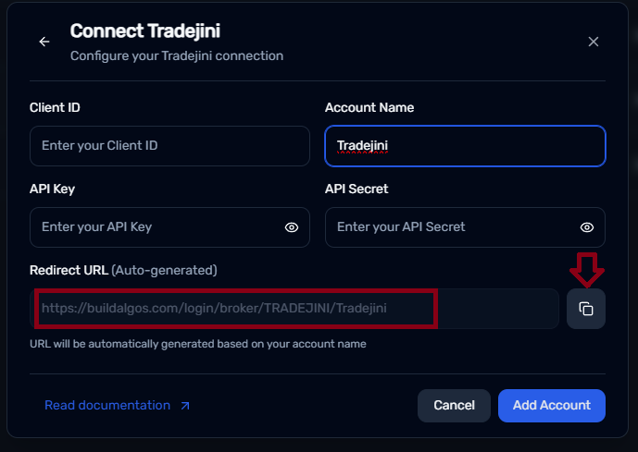Click the URL auto-generation helper text
Screen dimensions: 638x452
pos(198,344)
